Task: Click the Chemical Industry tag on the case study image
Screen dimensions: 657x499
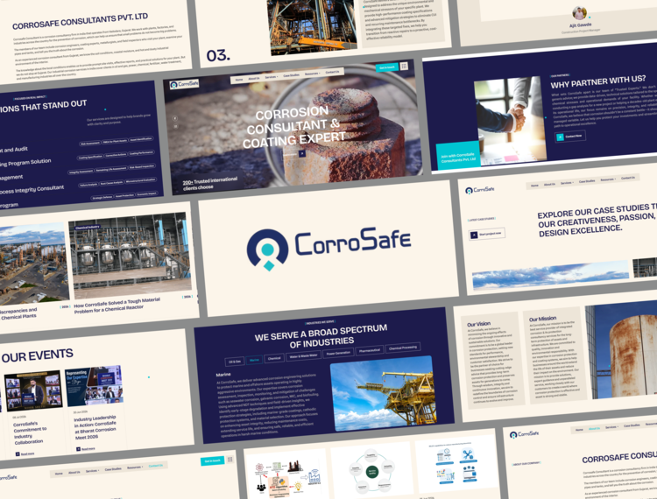Action: click(x=87, y=228)
